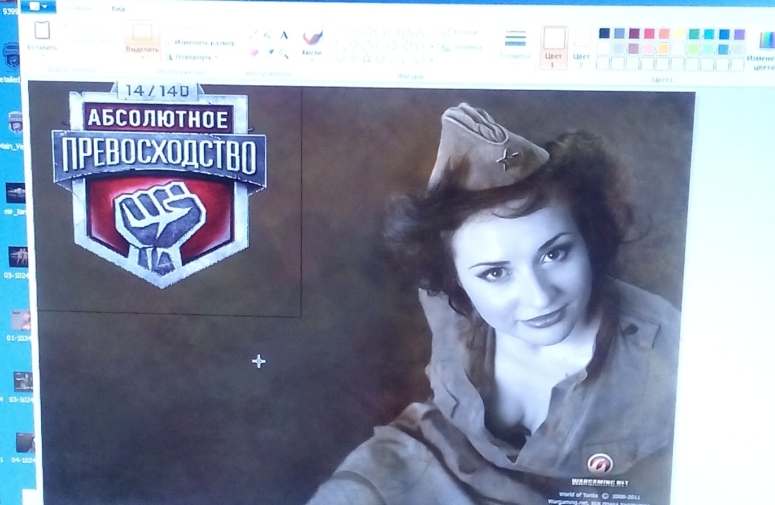Open Изменение цветов rainbow palette editor
This screenshot has width=775, height=505.
pyautogui.click(x=767, y=41)
